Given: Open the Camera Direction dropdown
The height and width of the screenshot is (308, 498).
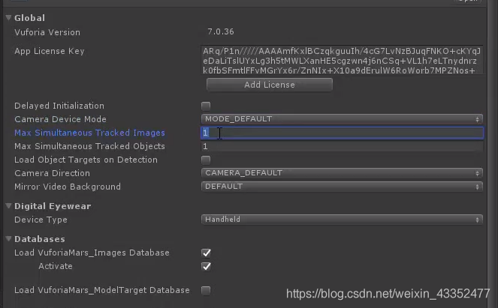Looking at the screenshot, I should tap(342, 172).
